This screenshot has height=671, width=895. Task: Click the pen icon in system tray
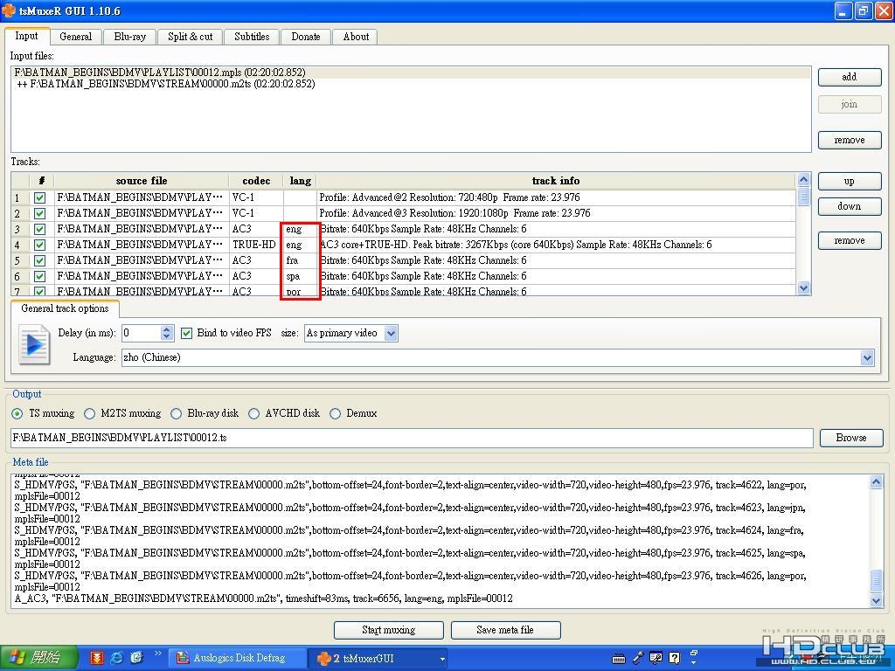tap(637, 658)
